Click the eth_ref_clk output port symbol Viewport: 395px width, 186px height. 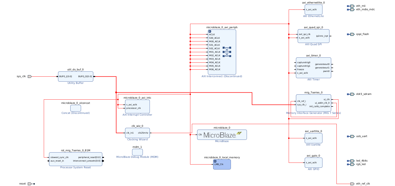pyautogui.click(x=352, y=184)
